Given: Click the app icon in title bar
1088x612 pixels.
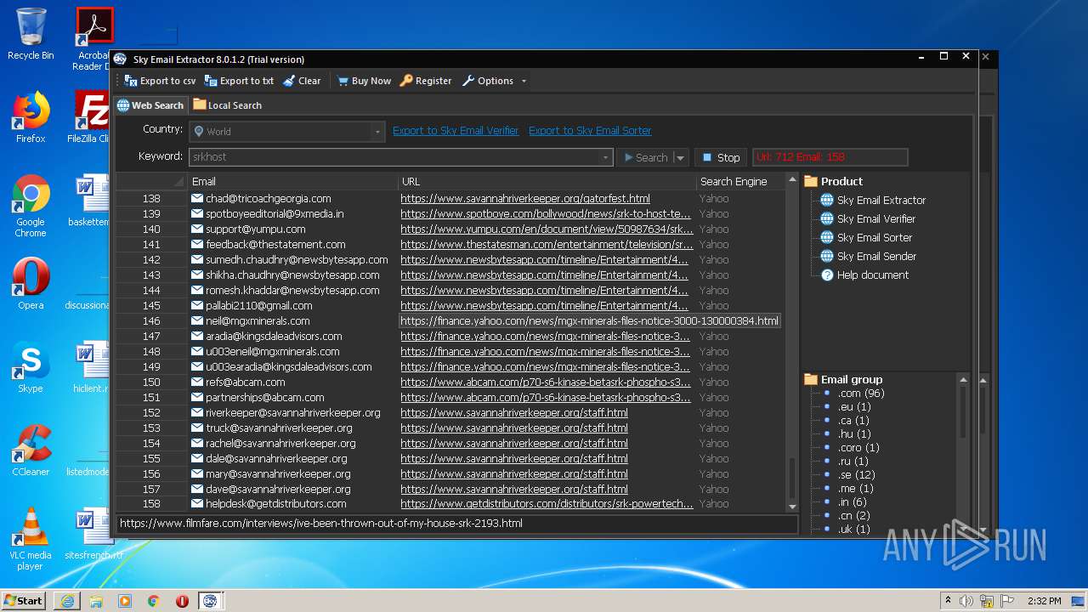Looking at the screenshot, I should (x=120, y=59).
